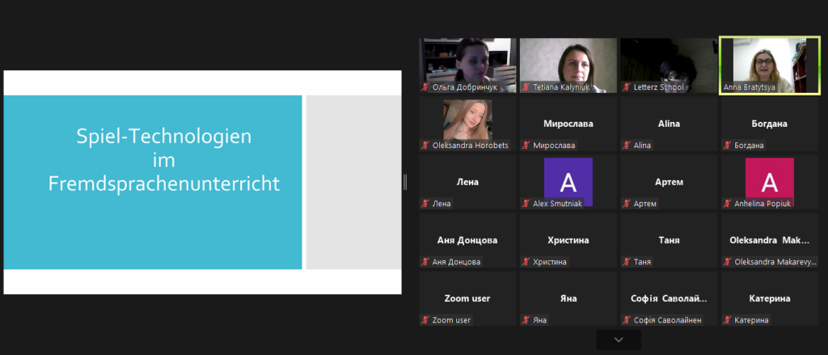Click muted mic icon on Tetiana Kalyniuk tile
Image resolution: width=828 pixels, height=355 pixels.
(x=526, y=87)
